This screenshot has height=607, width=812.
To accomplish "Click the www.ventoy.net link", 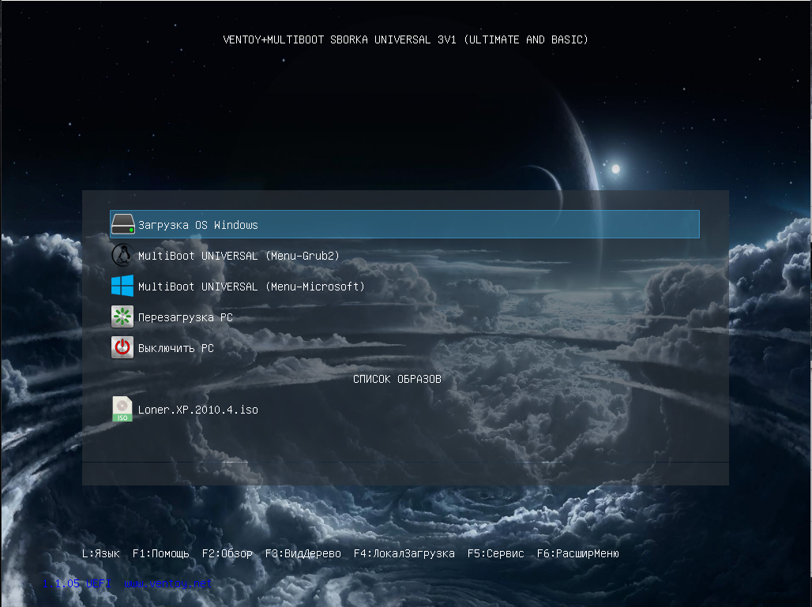I will [x=168, y=583].
